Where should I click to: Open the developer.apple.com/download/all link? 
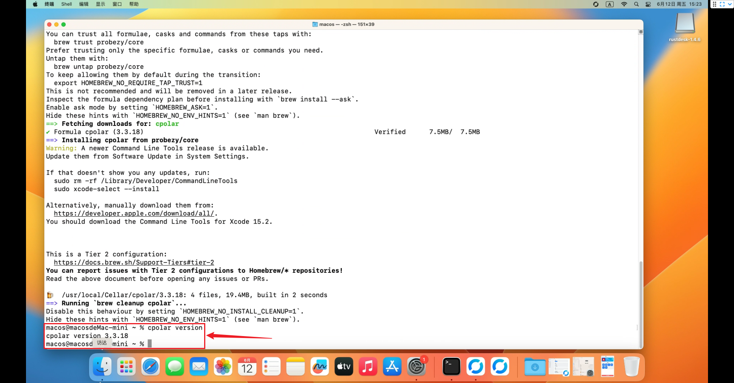(x=134, y=214)
